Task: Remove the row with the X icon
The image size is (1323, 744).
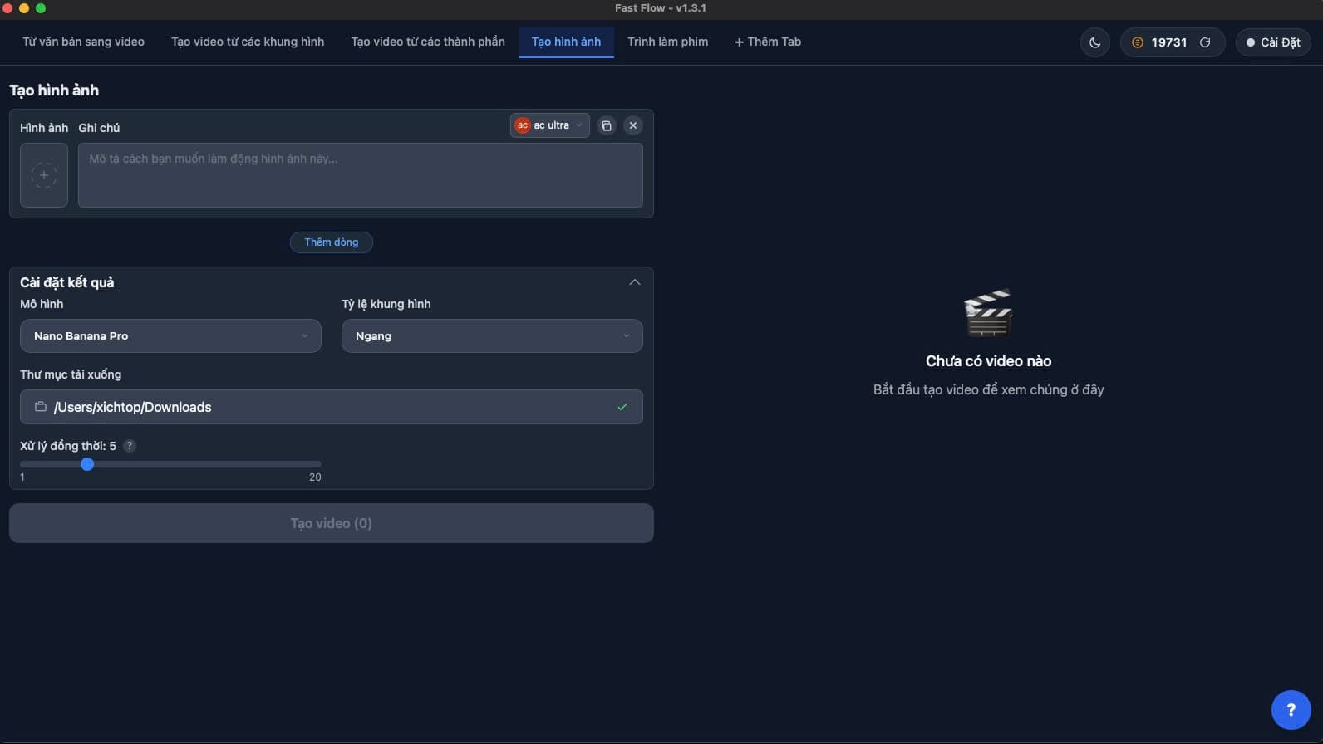Action: [x=633, y=125]
